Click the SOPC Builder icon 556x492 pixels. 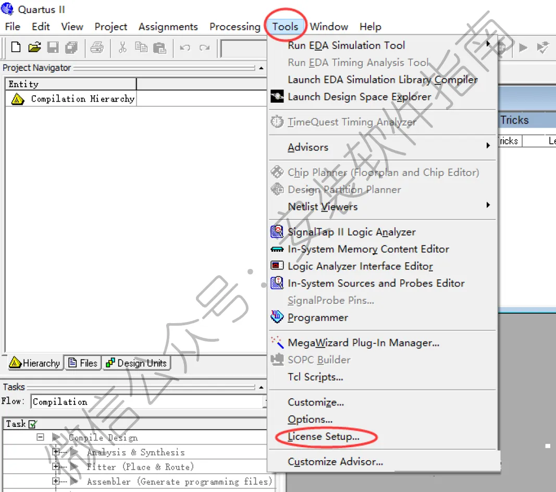(x=277, y=359)
